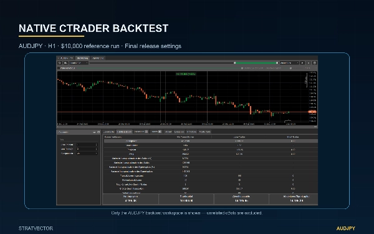Viewport: 374px width, 234px height.
Task: Click the Long Trades column header
Action: pyautogui.click(x=239, y=137)
